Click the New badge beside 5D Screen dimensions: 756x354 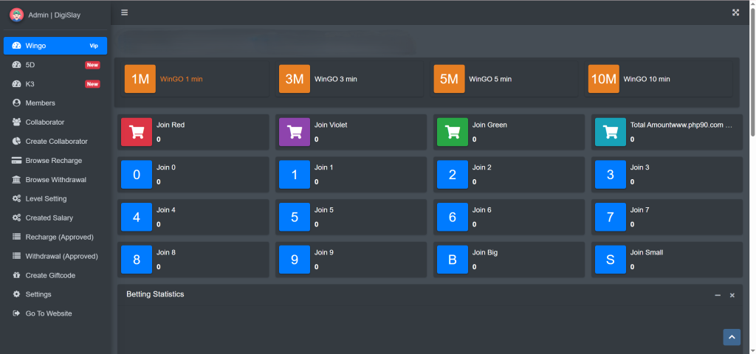click(x=92, y=65)
